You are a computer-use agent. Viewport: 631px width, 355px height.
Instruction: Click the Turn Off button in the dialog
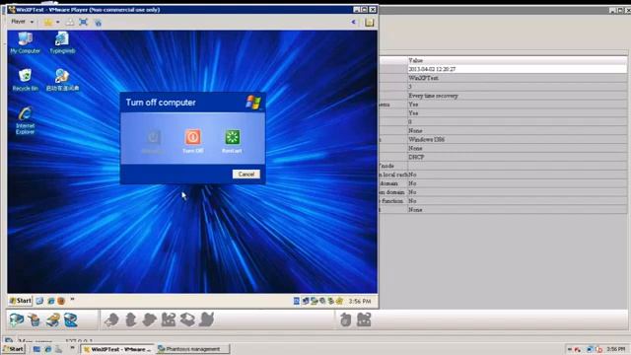tap(193, 141)
